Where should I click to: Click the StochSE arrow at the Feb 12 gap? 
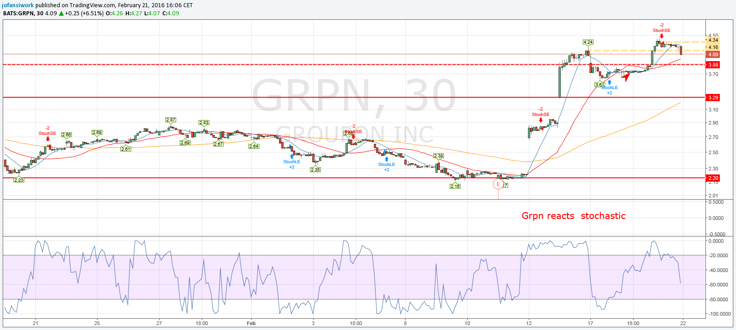(541, 120)
